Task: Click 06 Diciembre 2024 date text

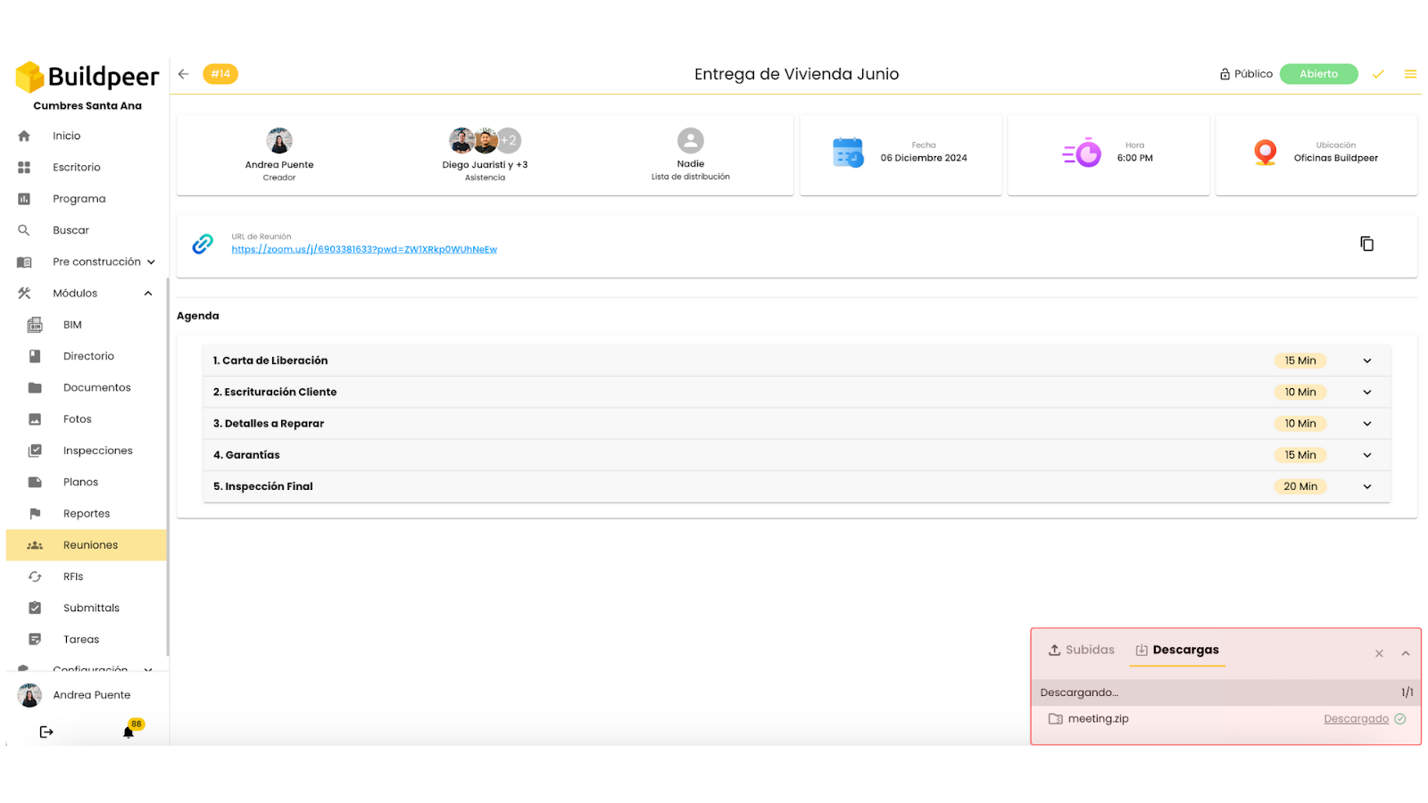Action: point(924,158)
